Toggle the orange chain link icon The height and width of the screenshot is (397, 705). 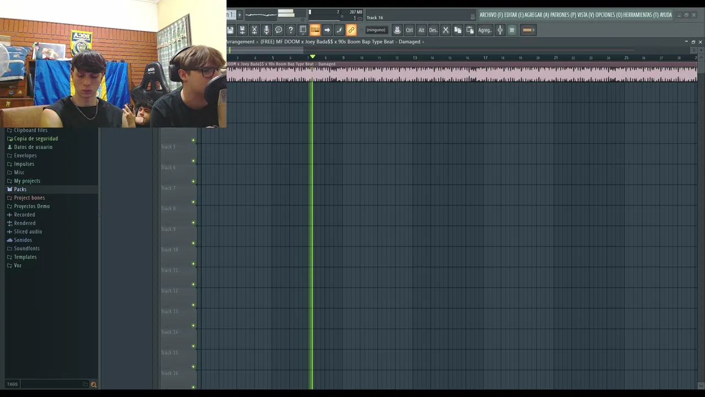point(351,30)
